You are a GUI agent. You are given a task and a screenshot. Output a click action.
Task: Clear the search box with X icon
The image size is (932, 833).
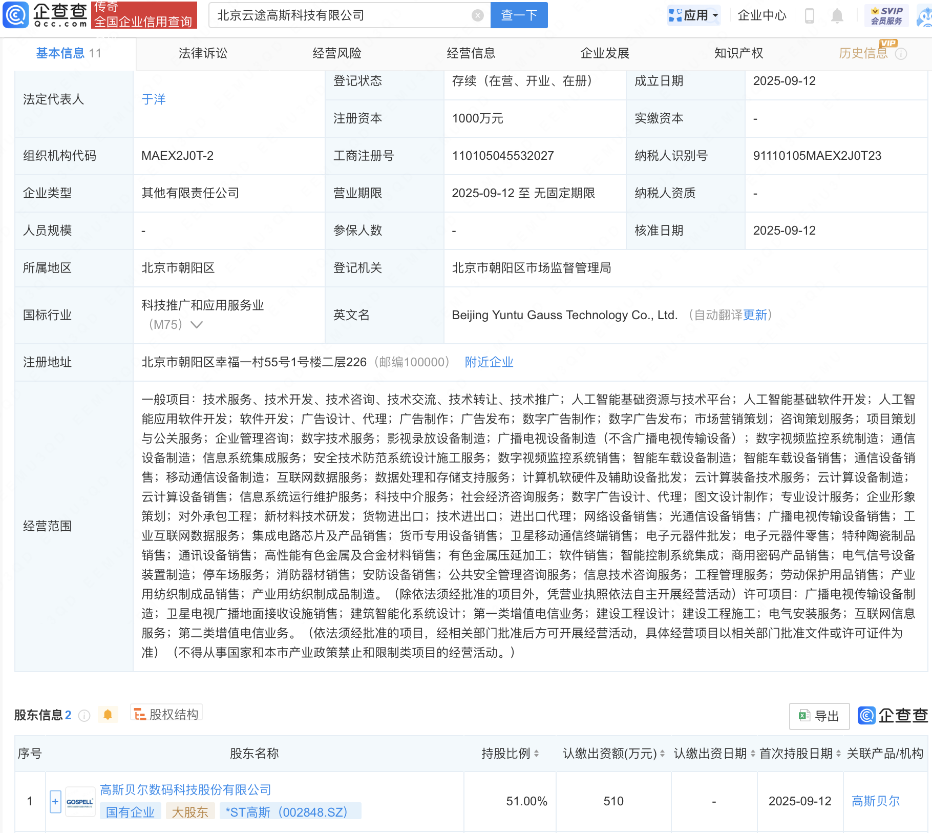click(477, 15)
